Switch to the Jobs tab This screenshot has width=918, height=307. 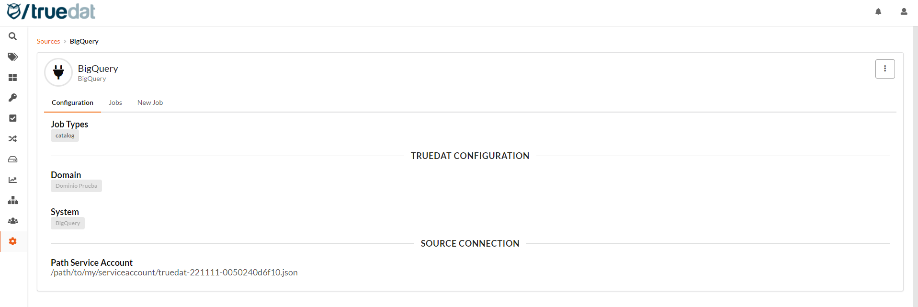(115, 103)
